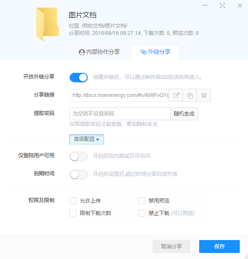
Task: Show QR code for share link
Action: click(203, 95)
